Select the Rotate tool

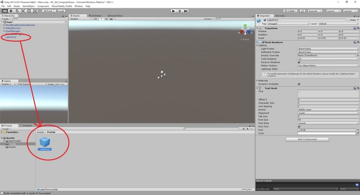pyautogui.click(x=17, y=11)
